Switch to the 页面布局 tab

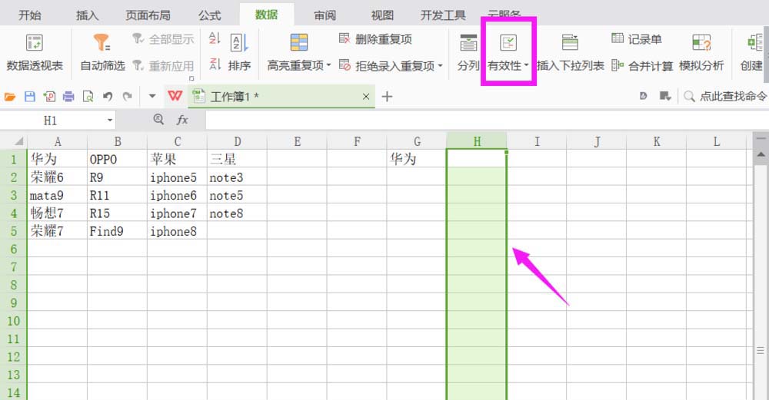[148, 15]
